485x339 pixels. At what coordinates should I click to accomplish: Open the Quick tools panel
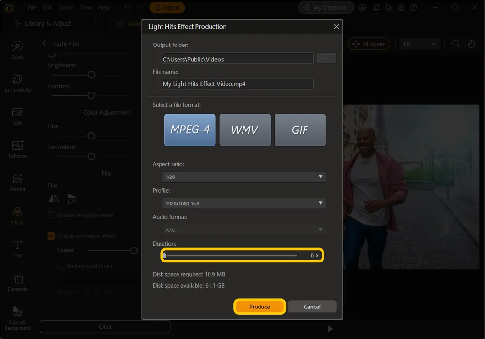[x=17, y=50]
